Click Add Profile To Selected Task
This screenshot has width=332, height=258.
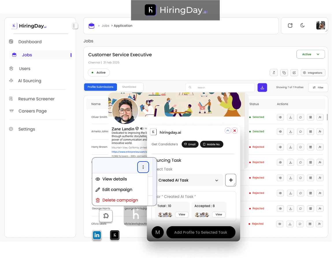click(201, 232)
